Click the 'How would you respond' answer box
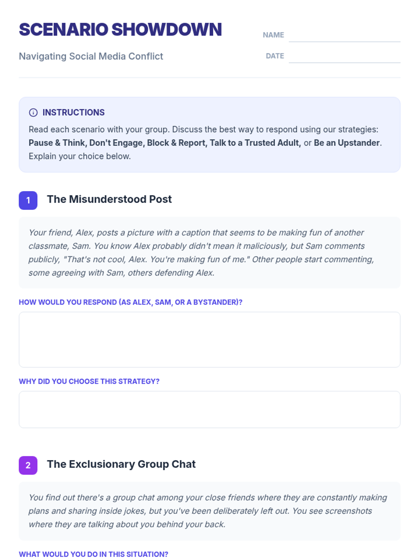Image resolution: width=419 pixels, height=559 pixels. (209, 339)
